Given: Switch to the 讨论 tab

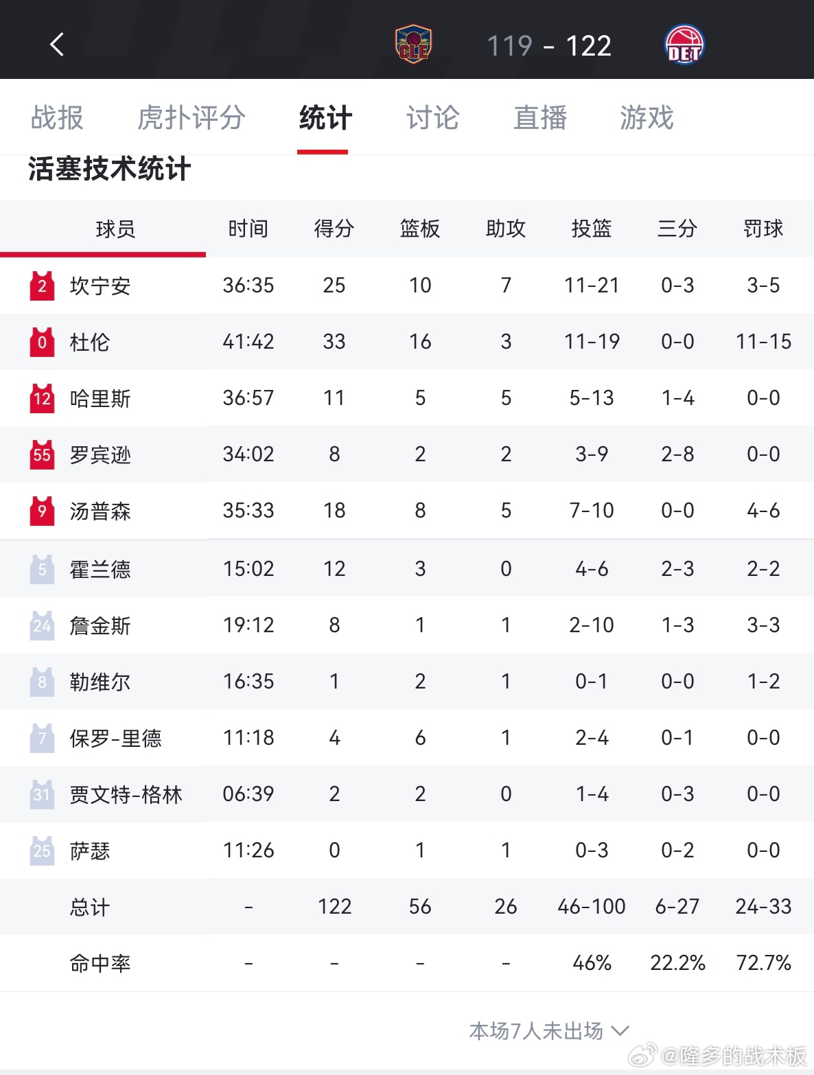Looking at the screenshot, I should coord(431,117).
